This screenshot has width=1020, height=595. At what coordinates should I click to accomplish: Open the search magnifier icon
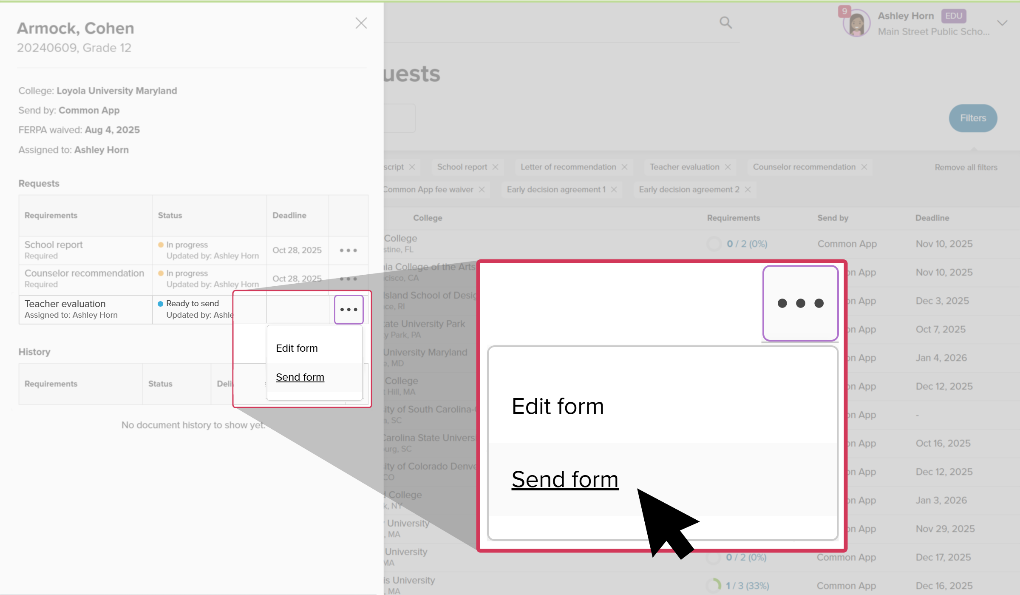tap(725, 23)
